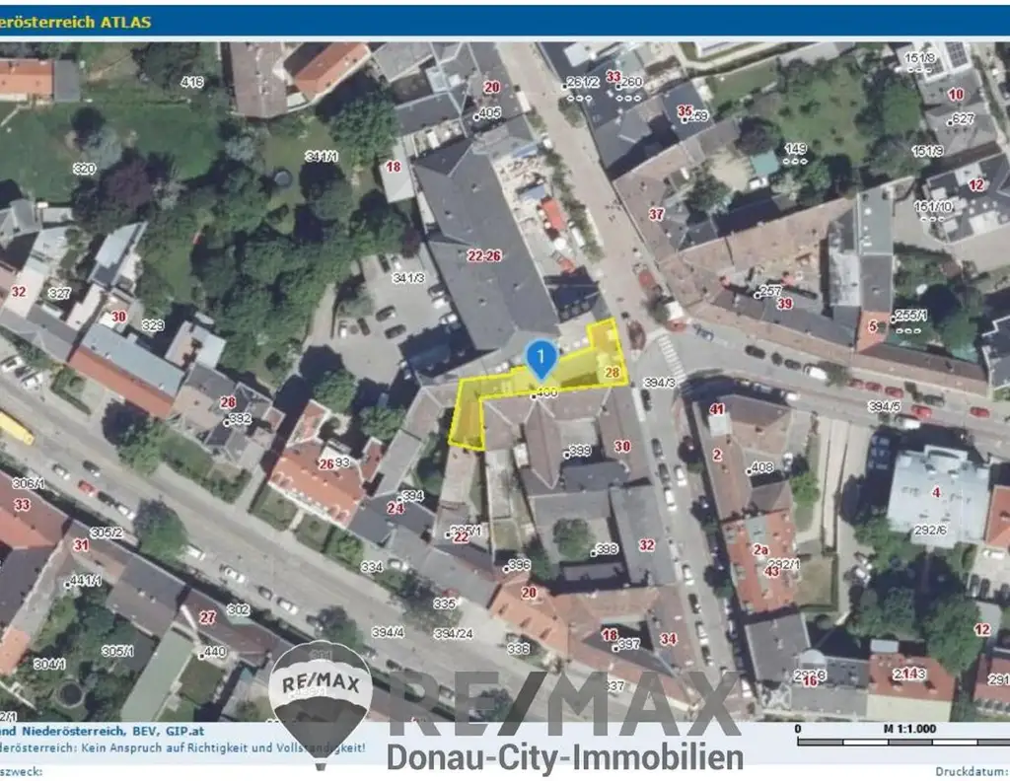The image size is (1010, 781).
Task: Click the yellow bus on the street
Action: (x=15, y=427)
